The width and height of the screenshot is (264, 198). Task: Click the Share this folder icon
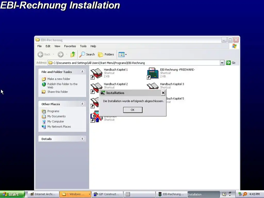click(x=44, y=92)
